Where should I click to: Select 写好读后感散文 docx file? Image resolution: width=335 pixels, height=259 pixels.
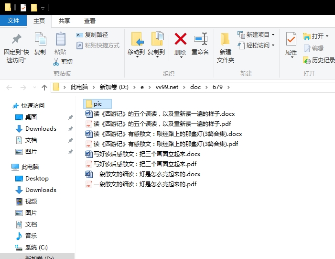[x=143, y=154]
